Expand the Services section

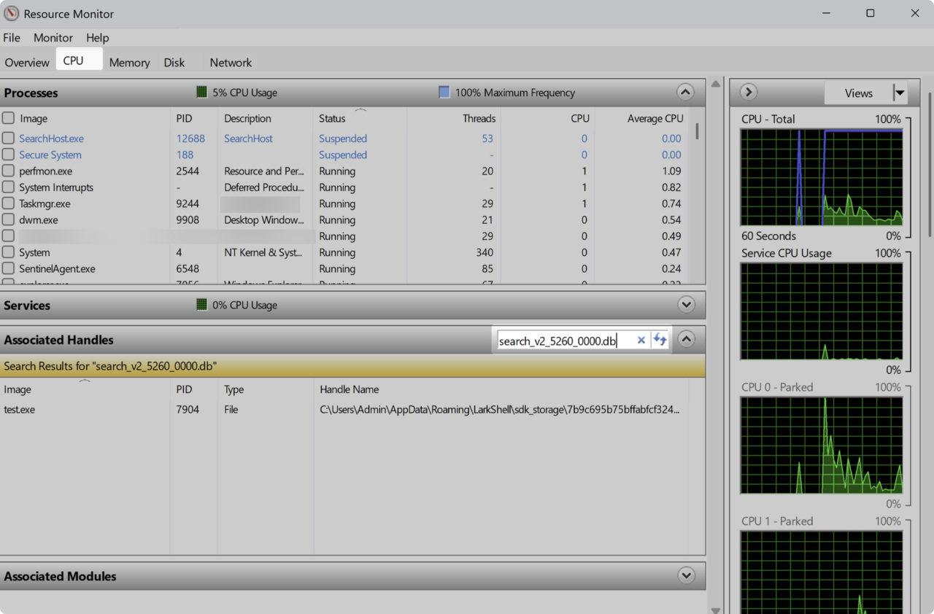[684, 305]
